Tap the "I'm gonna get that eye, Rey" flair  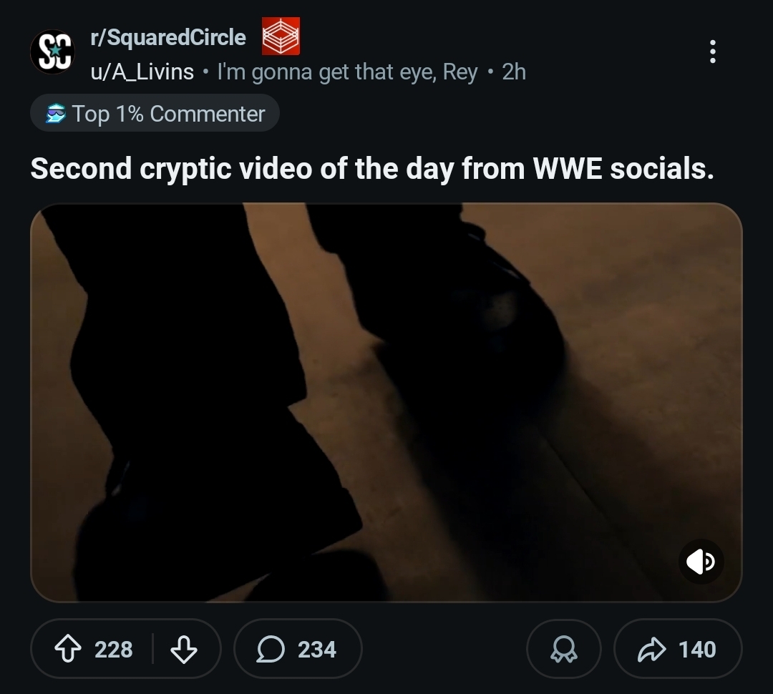click(x=347, y=72)
